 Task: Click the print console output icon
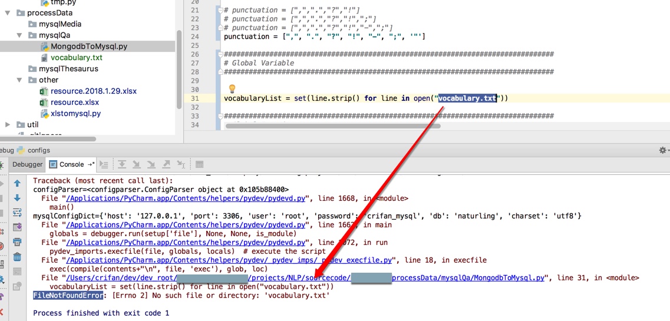[x=17, y=242]
